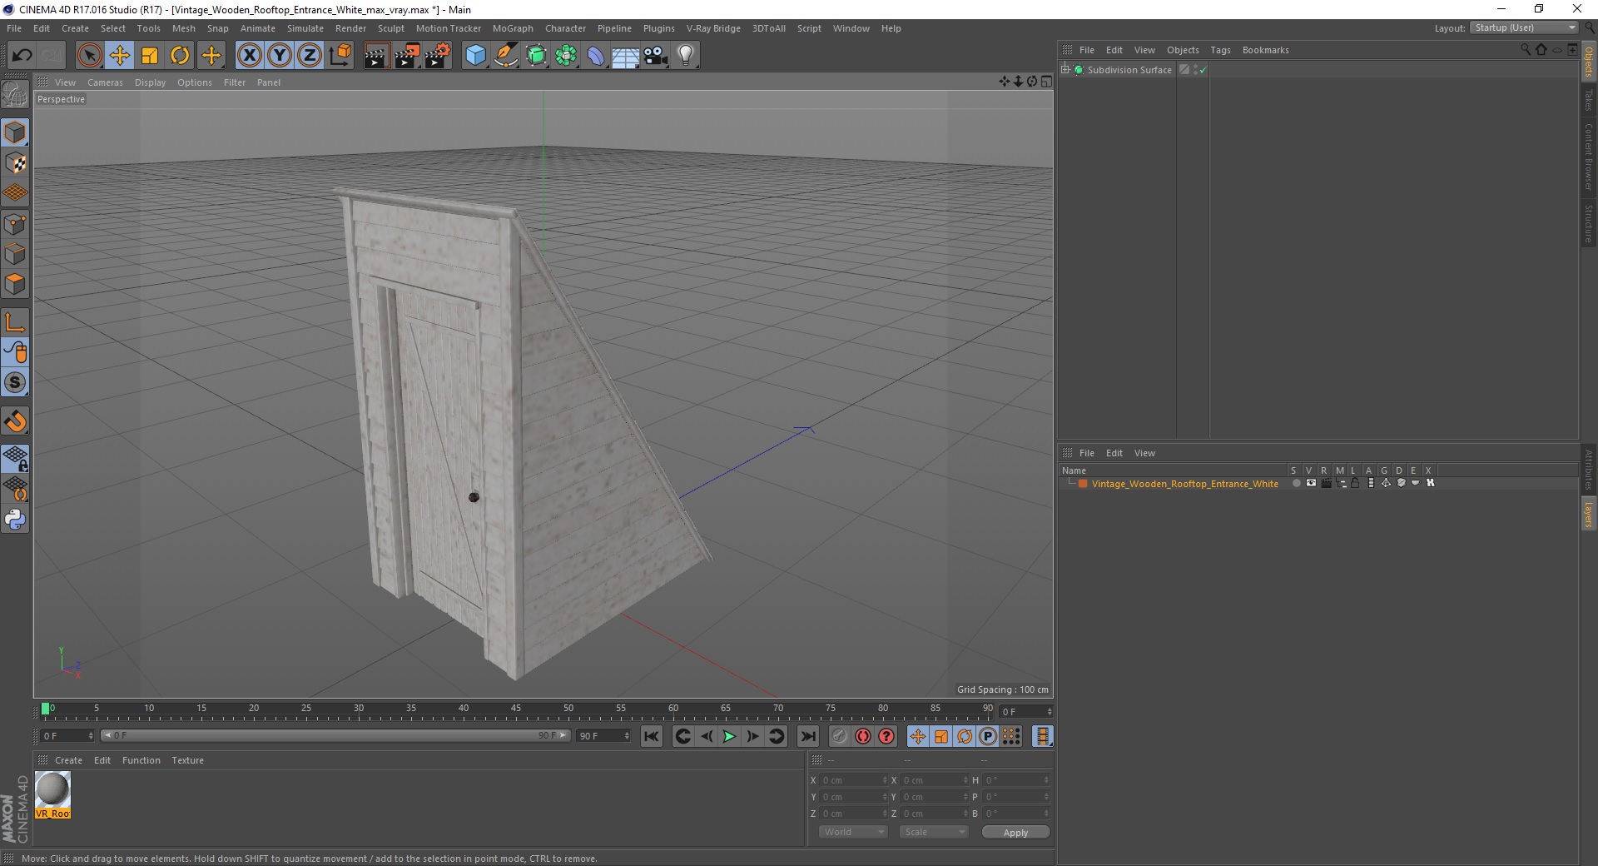1598x866 pixels.
Task: Open the Array modeling objects icon
Action: coord(566,55)
